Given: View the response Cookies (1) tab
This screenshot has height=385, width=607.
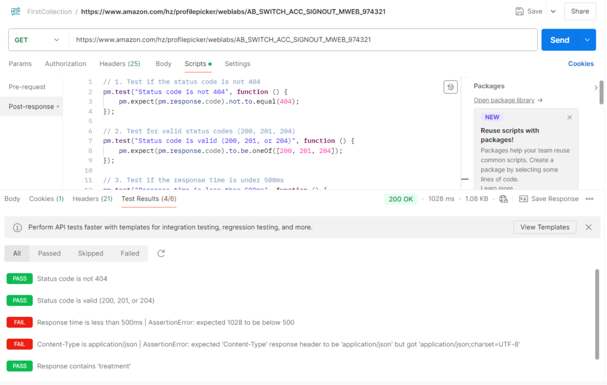Looking at the screenshot, I should click(x=46, y=199).
